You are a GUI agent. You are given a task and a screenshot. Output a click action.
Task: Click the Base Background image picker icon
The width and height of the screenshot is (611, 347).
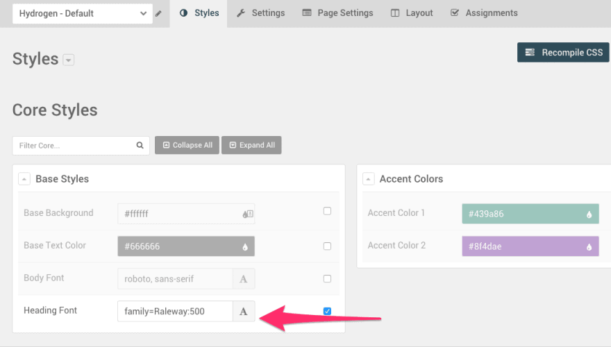248,214
